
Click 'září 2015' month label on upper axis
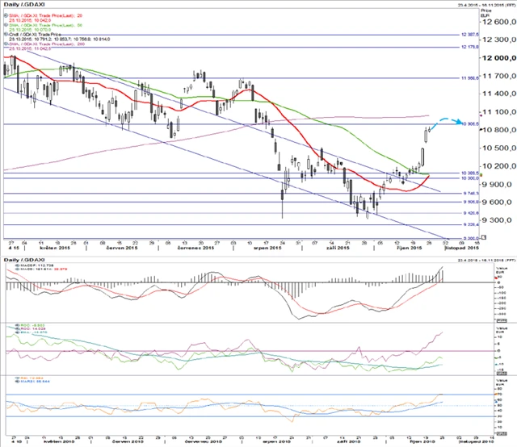pyautogui.click(x=338, y=248)
